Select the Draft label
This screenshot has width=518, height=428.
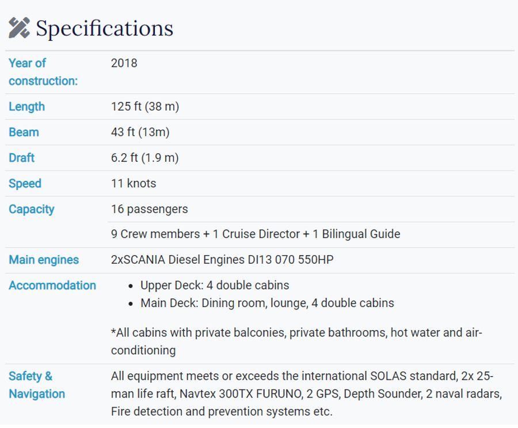coord(21,158)
